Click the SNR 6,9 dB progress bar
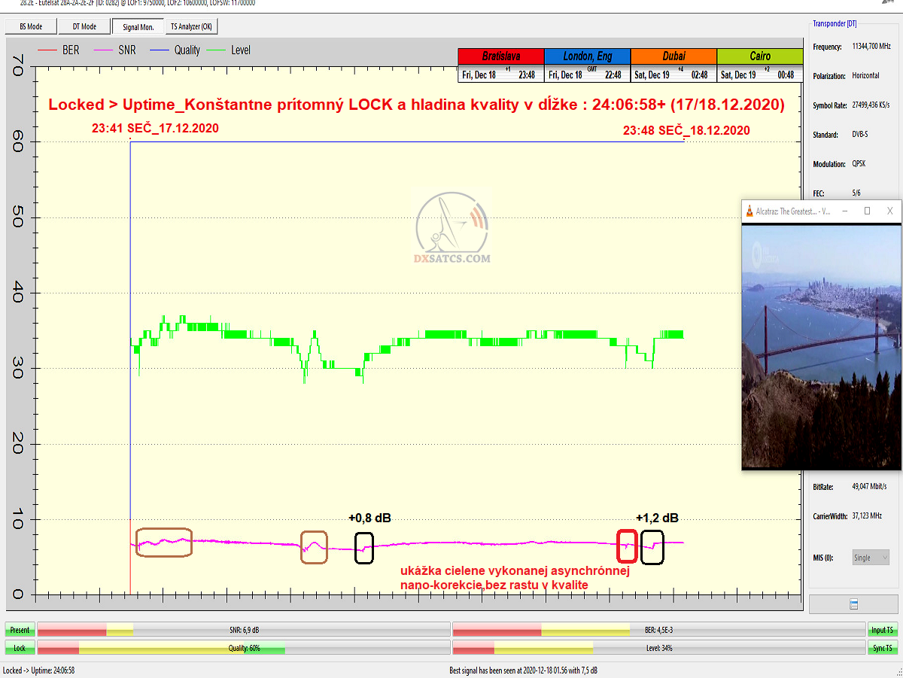 point(244,630)
